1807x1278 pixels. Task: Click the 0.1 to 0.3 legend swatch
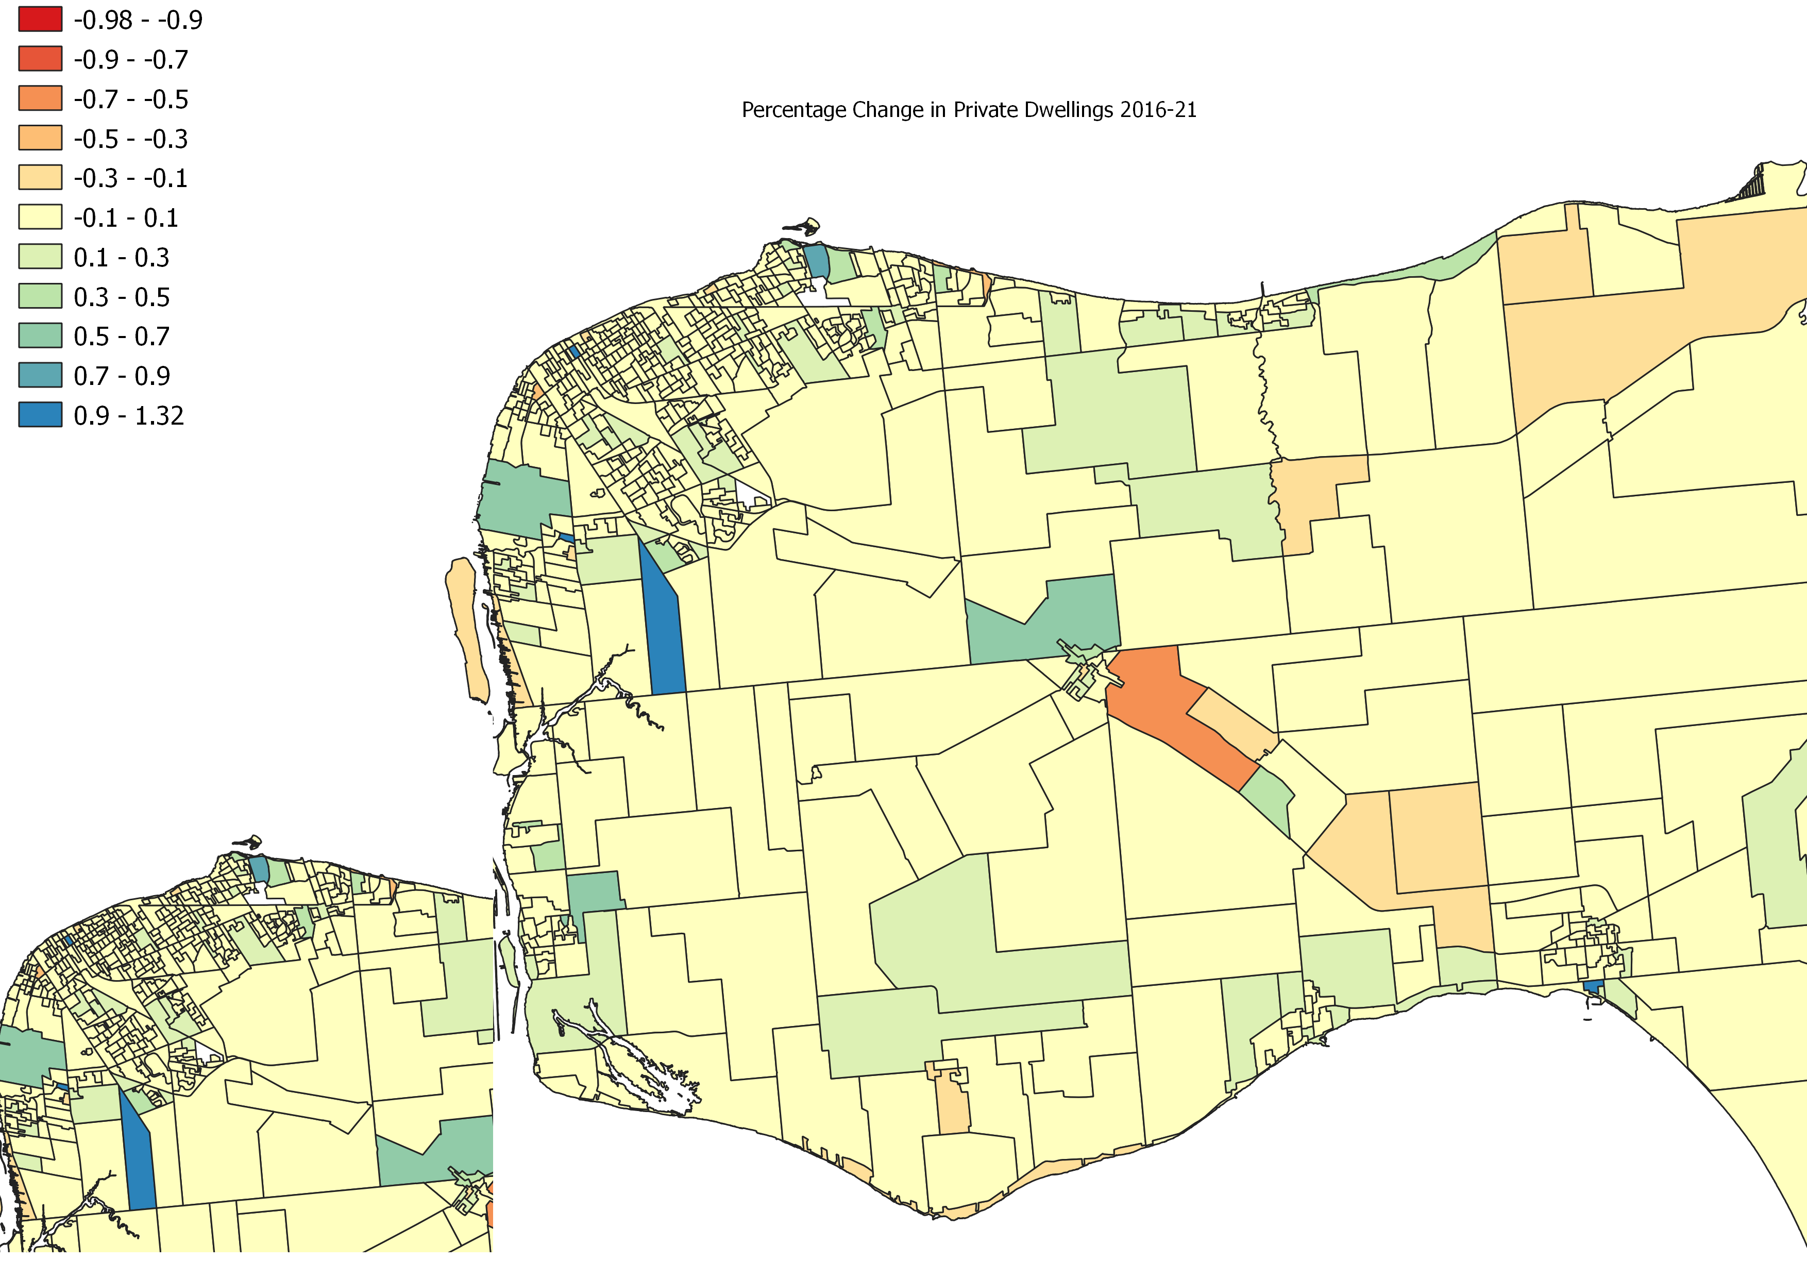coord(40,257)
